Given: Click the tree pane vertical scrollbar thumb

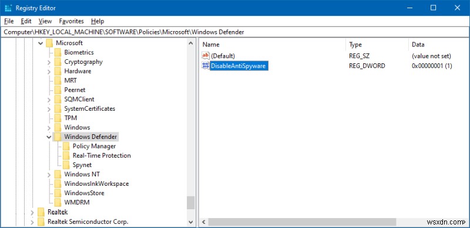Looking at the screenshot, I should pyautogui.click(x=190, y=203).
